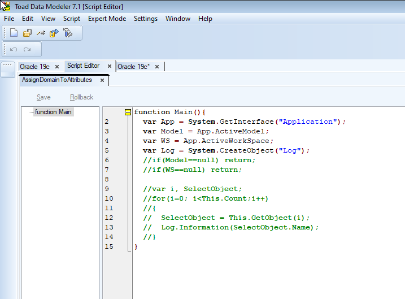
Task: Open the Window menu
Action: [x=178, y=19]
